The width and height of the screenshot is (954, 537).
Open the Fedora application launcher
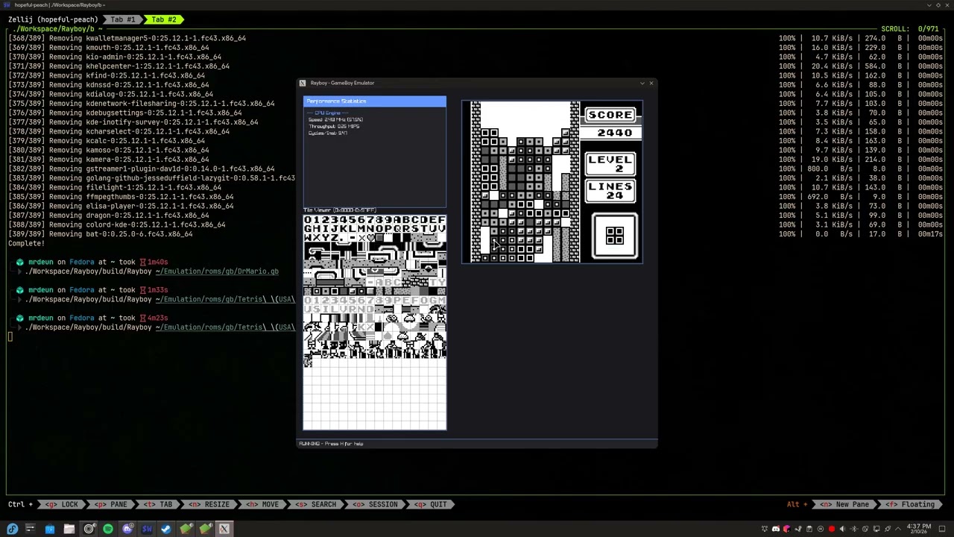click(12, 530)
